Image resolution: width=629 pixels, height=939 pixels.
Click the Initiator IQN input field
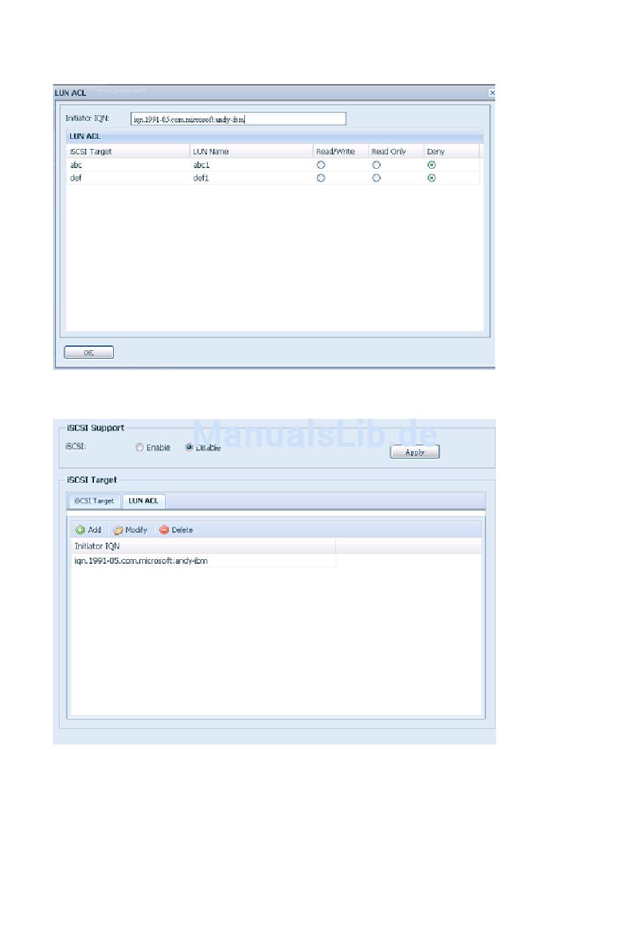click(238, 118)
